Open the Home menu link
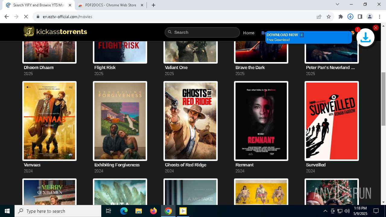386x217 pixels. pyautogui.click(x=249, y=33)
